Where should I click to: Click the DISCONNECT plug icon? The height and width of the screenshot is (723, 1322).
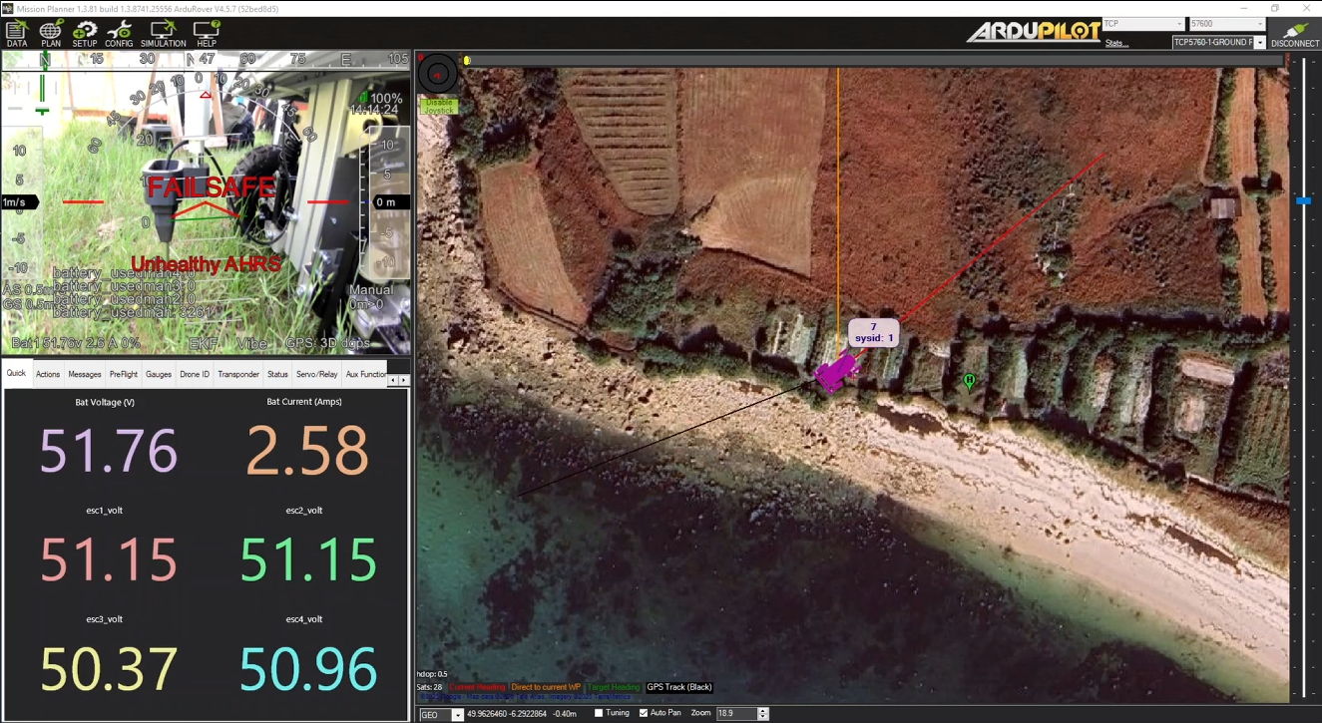(1295, 34)
